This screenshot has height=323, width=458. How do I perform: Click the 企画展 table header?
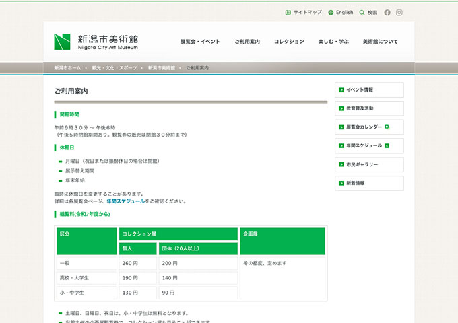282,242
